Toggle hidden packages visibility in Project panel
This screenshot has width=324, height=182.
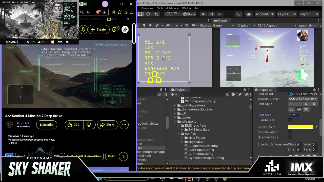pyautogui.click(x=248, y=95)
